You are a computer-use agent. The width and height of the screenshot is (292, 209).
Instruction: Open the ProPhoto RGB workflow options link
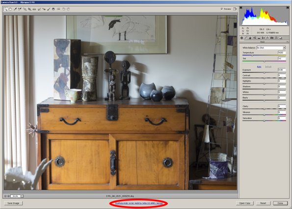139,203
